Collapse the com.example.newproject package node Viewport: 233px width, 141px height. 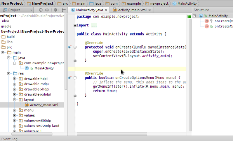pos(15,63)
